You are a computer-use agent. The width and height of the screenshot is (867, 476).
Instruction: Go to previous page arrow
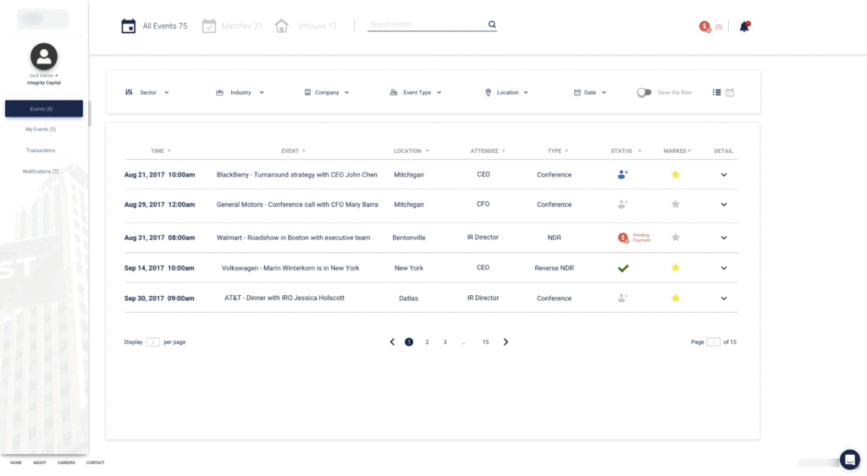coord(392,342)
